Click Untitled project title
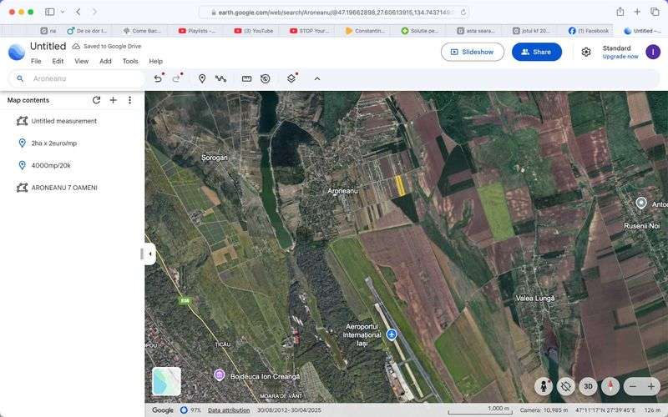 [x=48, y=46]
